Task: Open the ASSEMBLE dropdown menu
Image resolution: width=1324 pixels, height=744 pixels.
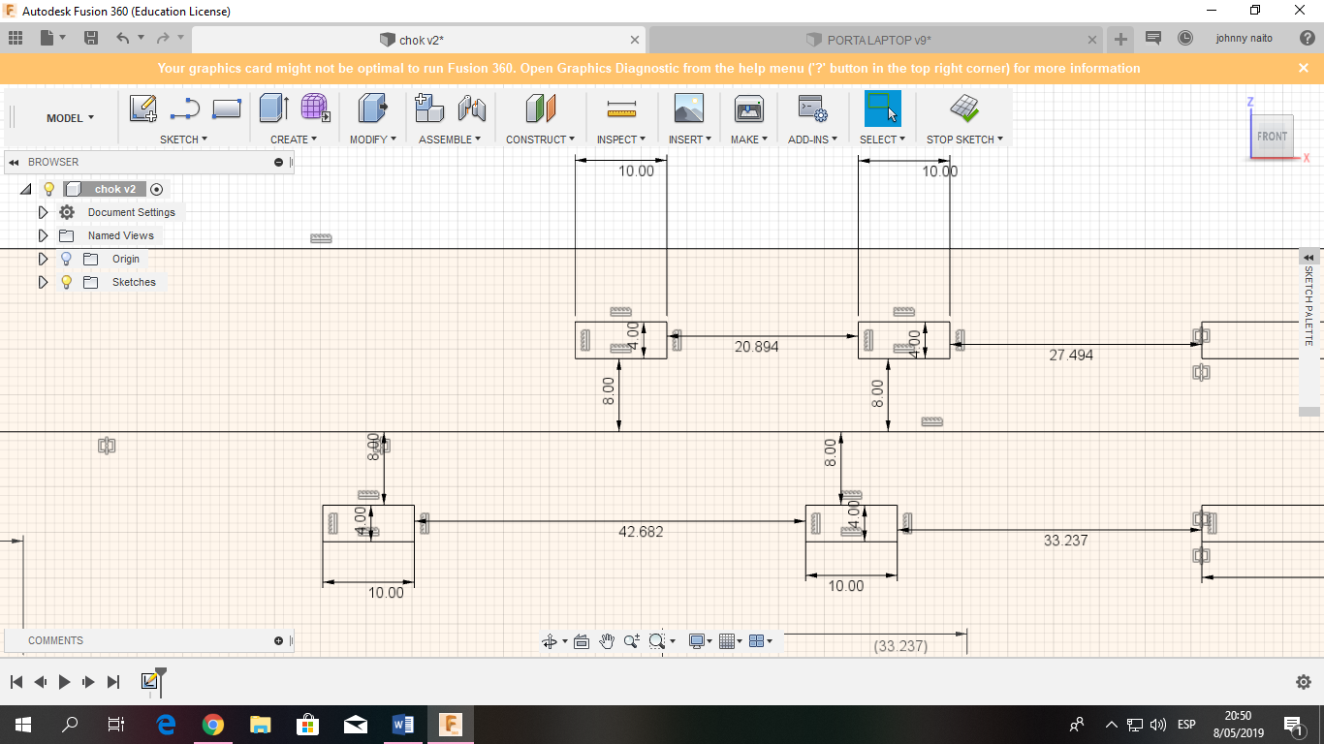Action: coord(451,139)
